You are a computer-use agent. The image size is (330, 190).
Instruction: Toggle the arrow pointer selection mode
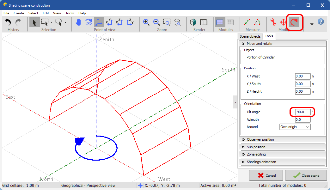point(34,22)
